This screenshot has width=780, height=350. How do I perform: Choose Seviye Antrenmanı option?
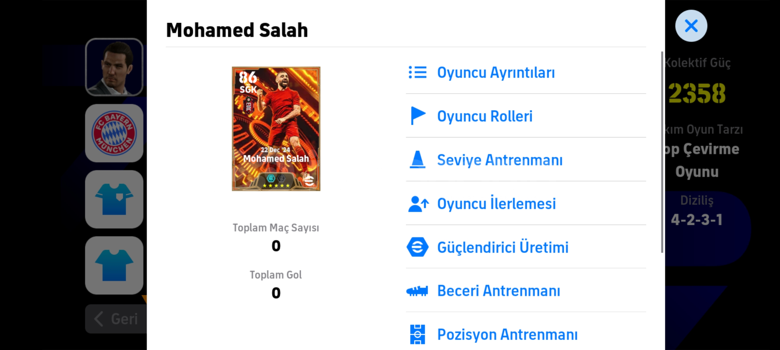pyautogui.click(x=526, y=159)
